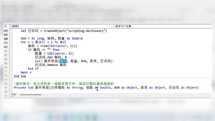Click the 中文 sidebar button
The width and height of the screenshot is (215, 121).
coord(6,43)
